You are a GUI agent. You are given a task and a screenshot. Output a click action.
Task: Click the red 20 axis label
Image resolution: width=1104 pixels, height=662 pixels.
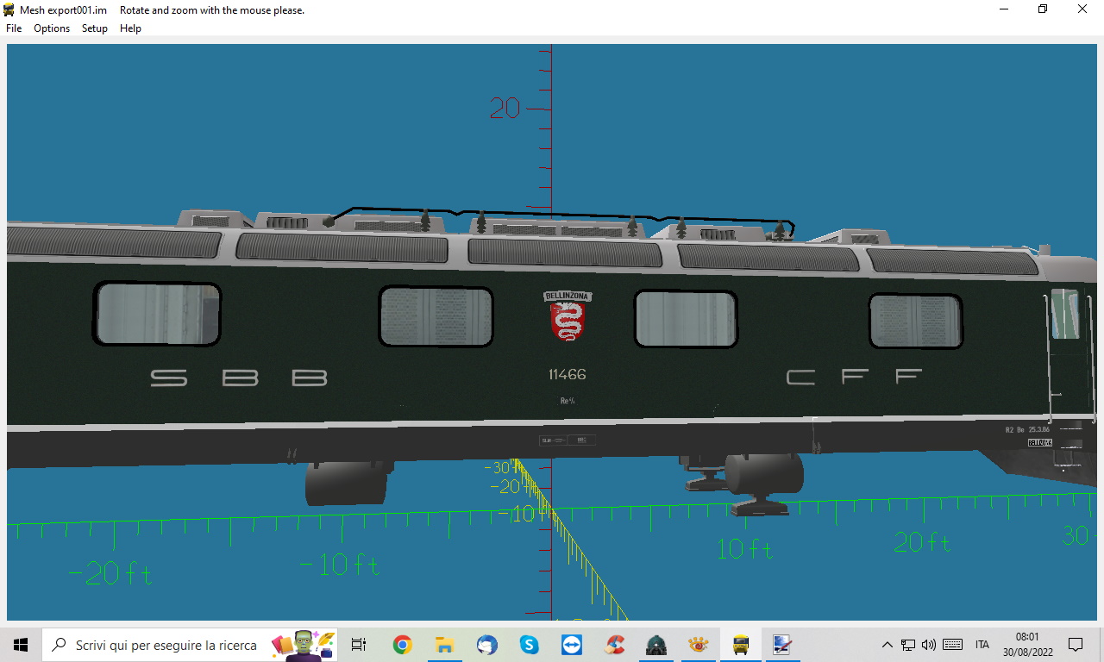click(x=505, y=109)
